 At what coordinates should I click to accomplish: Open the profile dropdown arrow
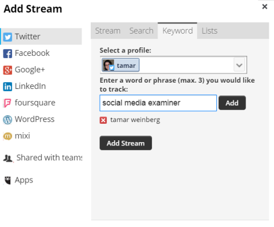click(x=239, y=65)
